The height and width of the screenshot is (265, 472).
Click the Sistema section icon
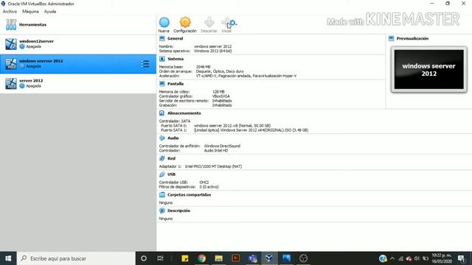click(162, 59)
